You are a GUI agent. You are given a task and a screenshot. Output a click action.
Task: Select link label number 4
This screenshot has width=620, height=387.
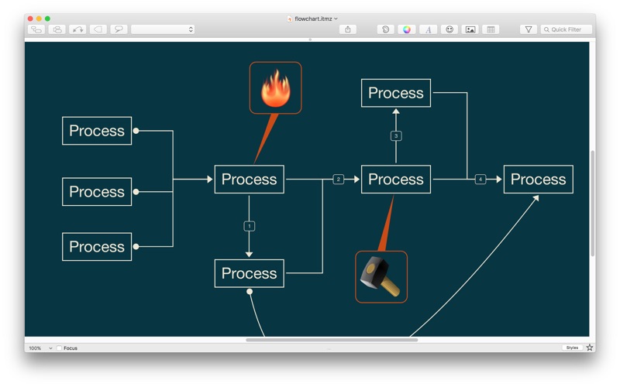[480, 180]
